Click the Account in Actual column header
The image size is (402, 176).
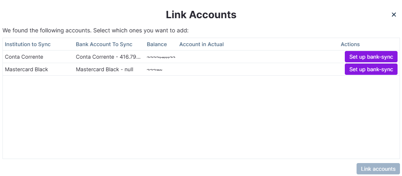[201, 44]
